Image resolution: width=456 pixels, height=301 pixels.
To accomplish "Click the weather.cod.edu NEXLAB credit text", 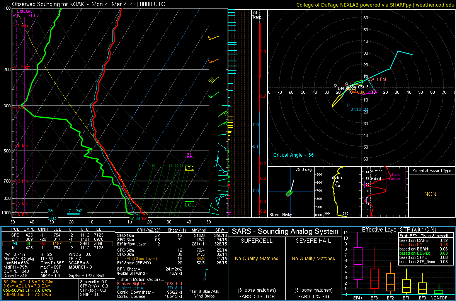I will (375, 4).
